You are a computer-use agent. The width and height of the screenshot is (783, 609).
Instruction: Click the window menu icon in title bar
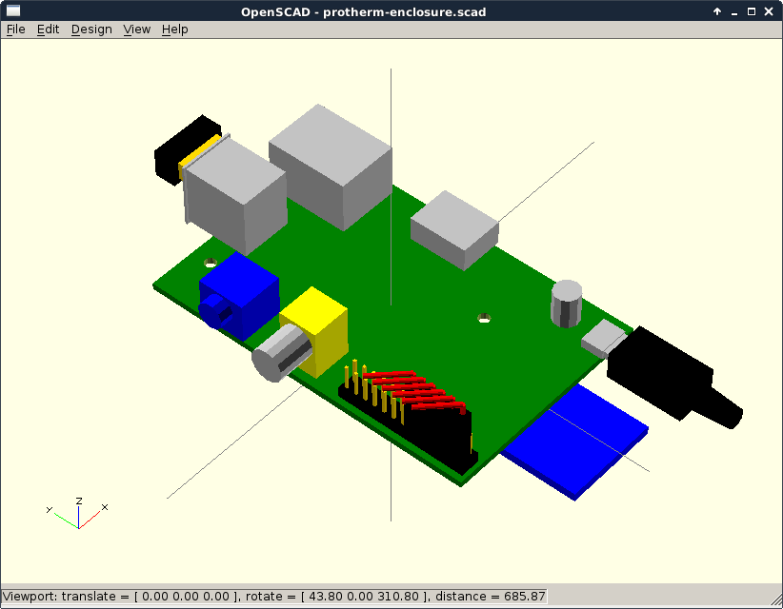(x=13, y=10)
